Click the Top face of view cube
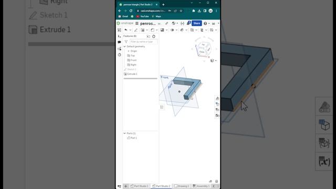Screen dimensions: 336x189 point(204,45)
